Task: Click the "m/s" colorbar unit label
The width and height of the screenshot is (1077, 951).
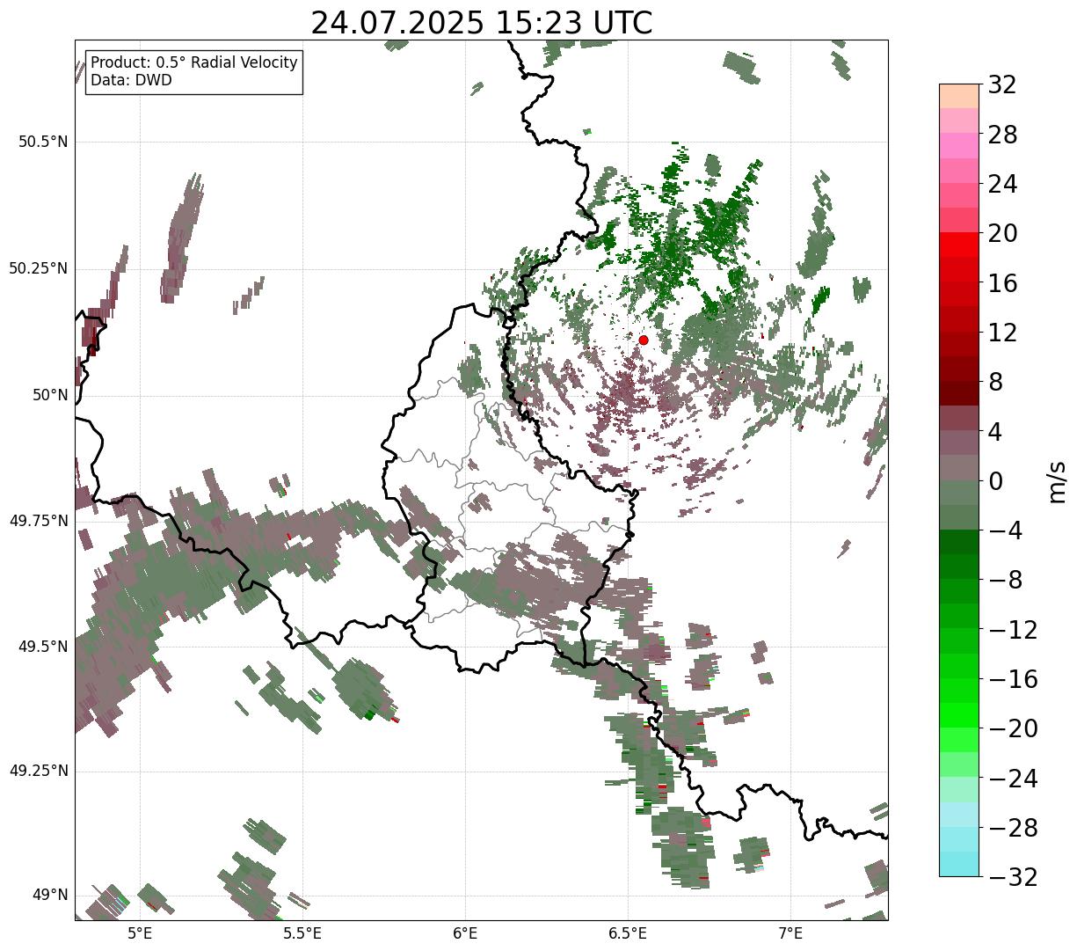Action: [x=1057, y=481]
